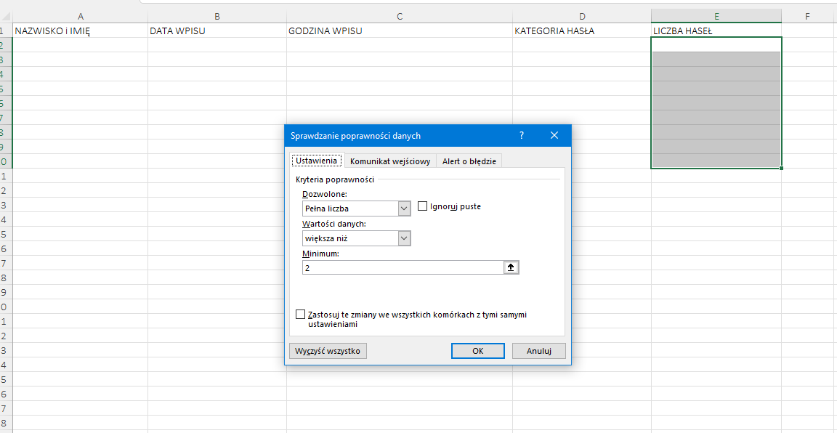The width and height of the screenshot is (837, 433).
Task: Close the Sprawdzanie poprawności danych dialog
Action: [x=554, y=136]
